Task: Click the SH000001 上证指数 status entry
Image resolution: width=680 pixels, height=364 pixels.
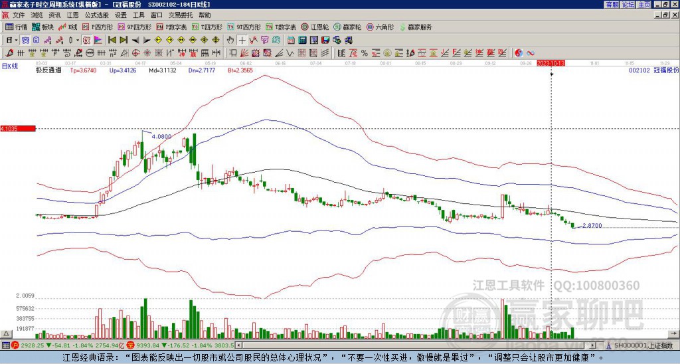Action: [643, 345]
